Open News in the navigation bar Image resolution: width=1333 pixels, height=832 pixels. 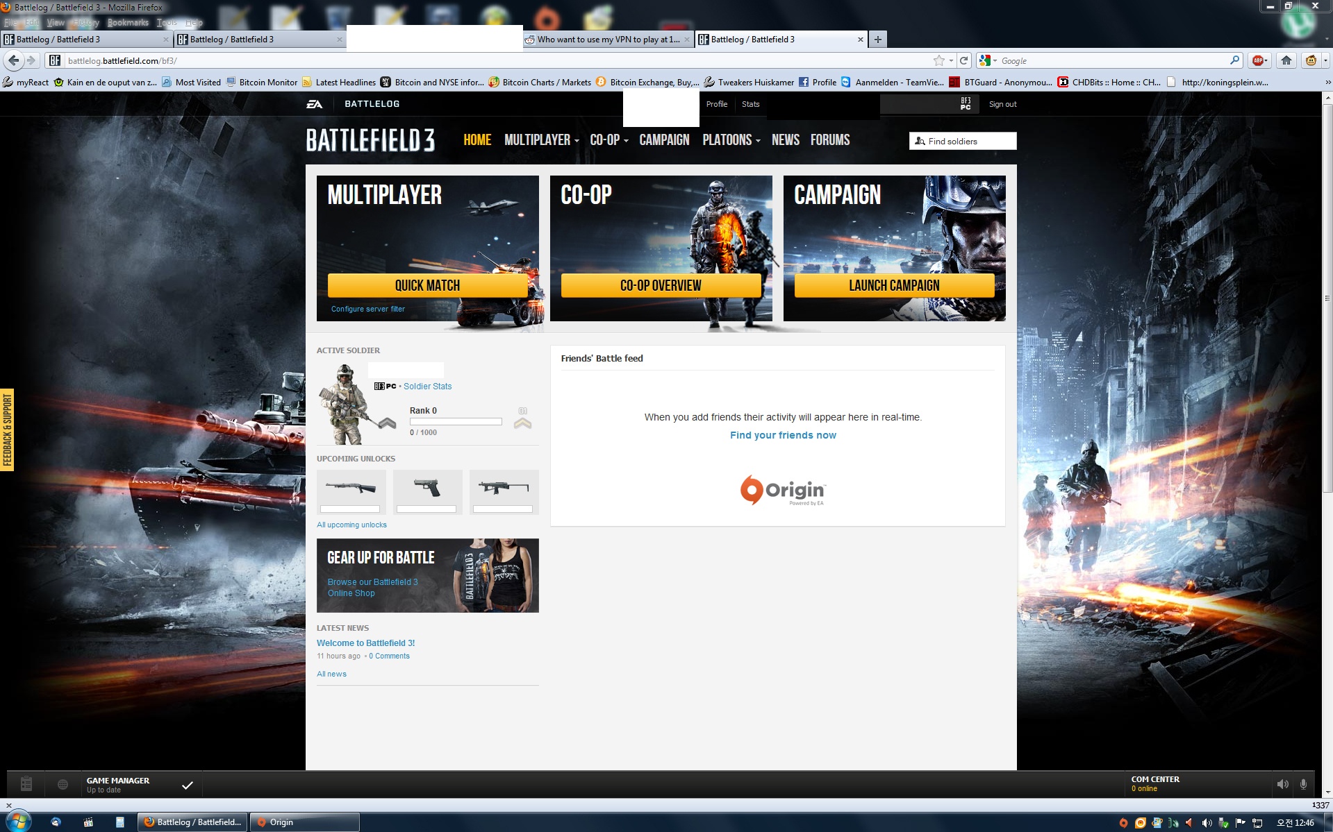[x=786, y=140]
